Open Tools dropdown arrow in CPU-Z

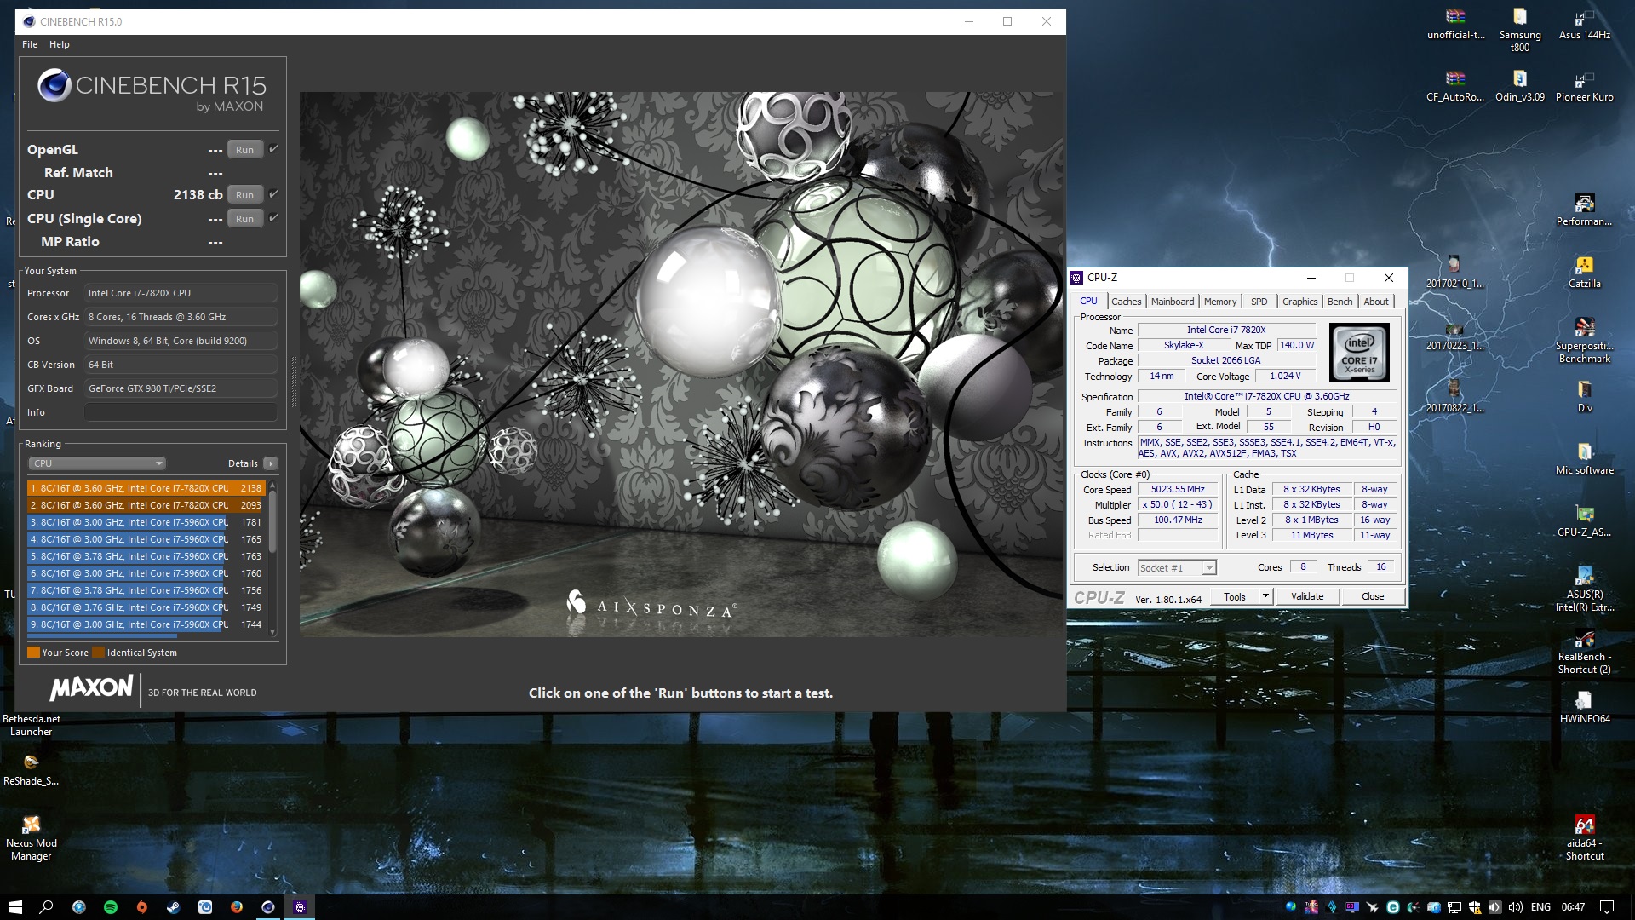(x=1265, y=597)
